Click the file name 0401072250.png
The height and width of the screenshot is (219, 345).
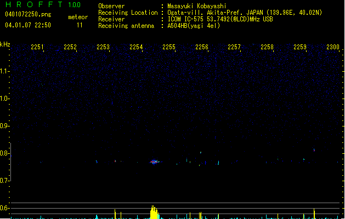pyautogui.click(x=28, y=14)
